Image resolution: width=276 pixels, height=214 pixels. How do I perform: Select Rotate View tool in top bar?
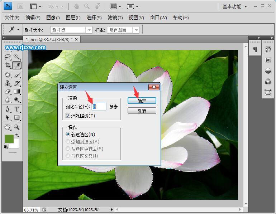97,6
